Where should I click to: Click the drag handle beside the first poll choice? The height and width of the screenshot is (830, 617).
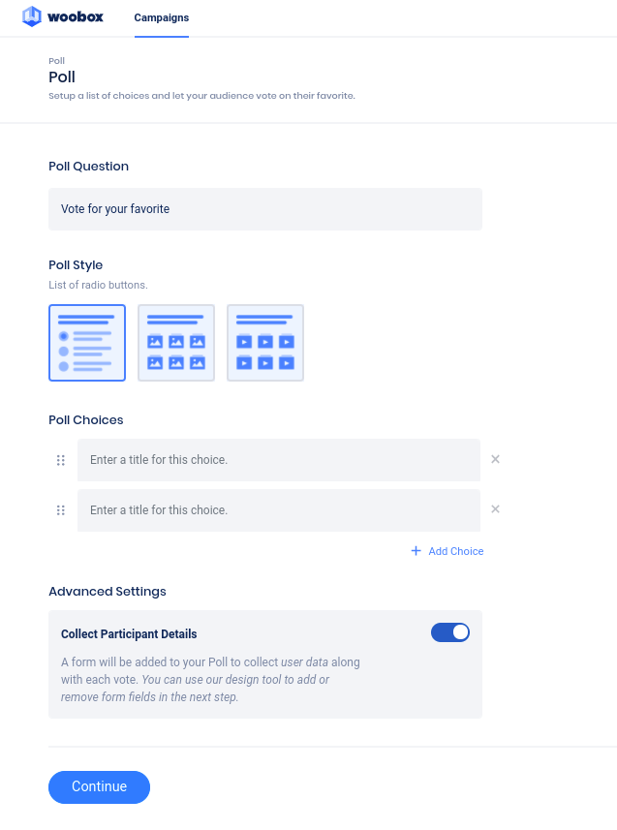[x=60, y=459]
